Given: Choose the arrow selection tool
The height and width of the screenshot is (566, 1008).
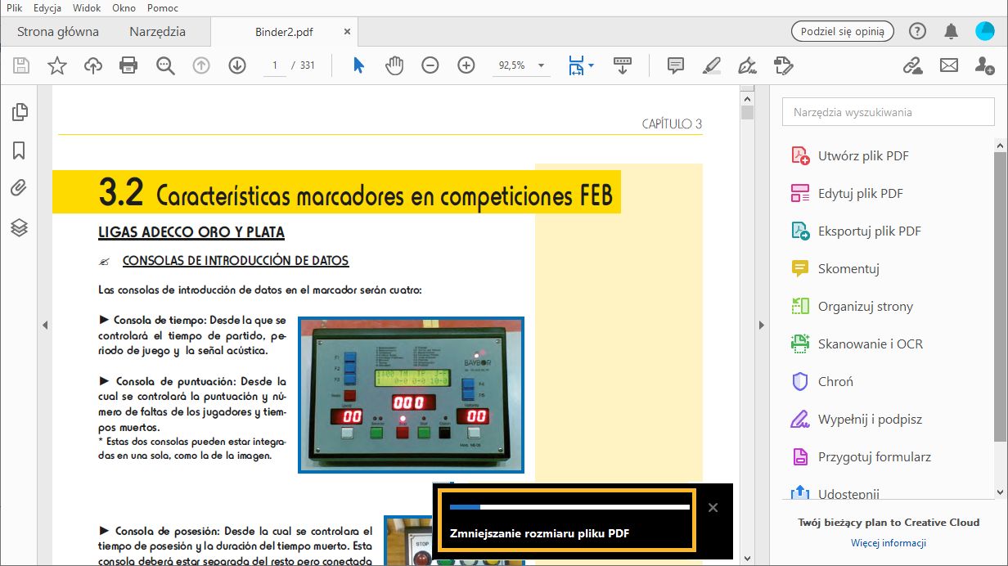Looking at the screenshot, I should tap(358, 65).
